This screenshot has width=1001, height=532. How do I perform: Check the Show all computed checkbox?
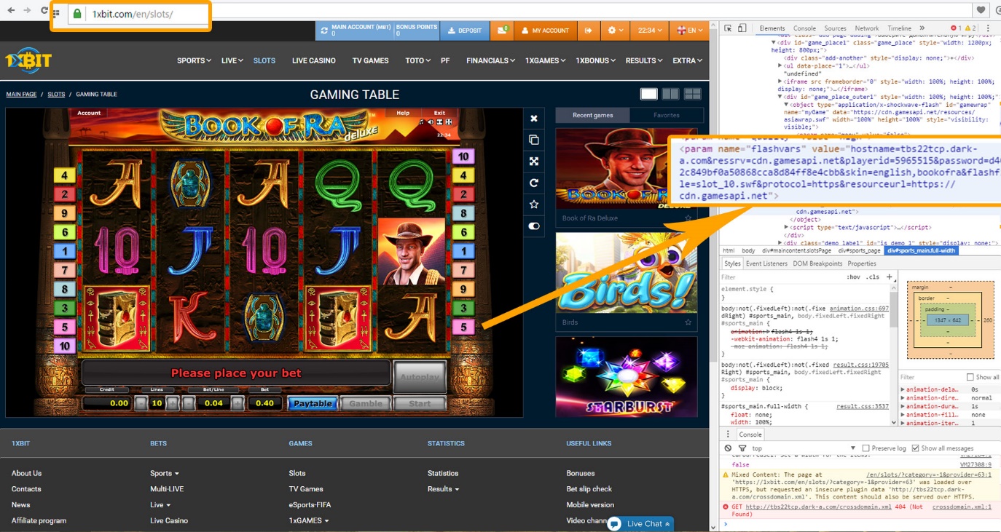pos(970,377)
